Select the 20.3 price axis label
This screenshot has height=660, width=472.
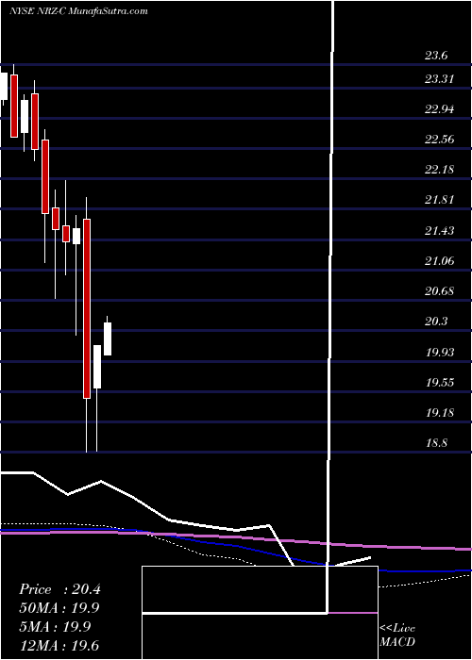coord(436,322)
